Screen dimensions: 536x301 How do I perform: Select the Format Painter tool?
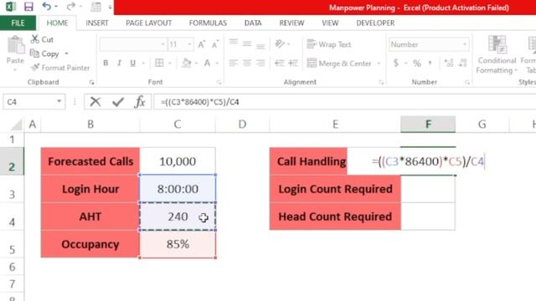click(x=60, y=68)
